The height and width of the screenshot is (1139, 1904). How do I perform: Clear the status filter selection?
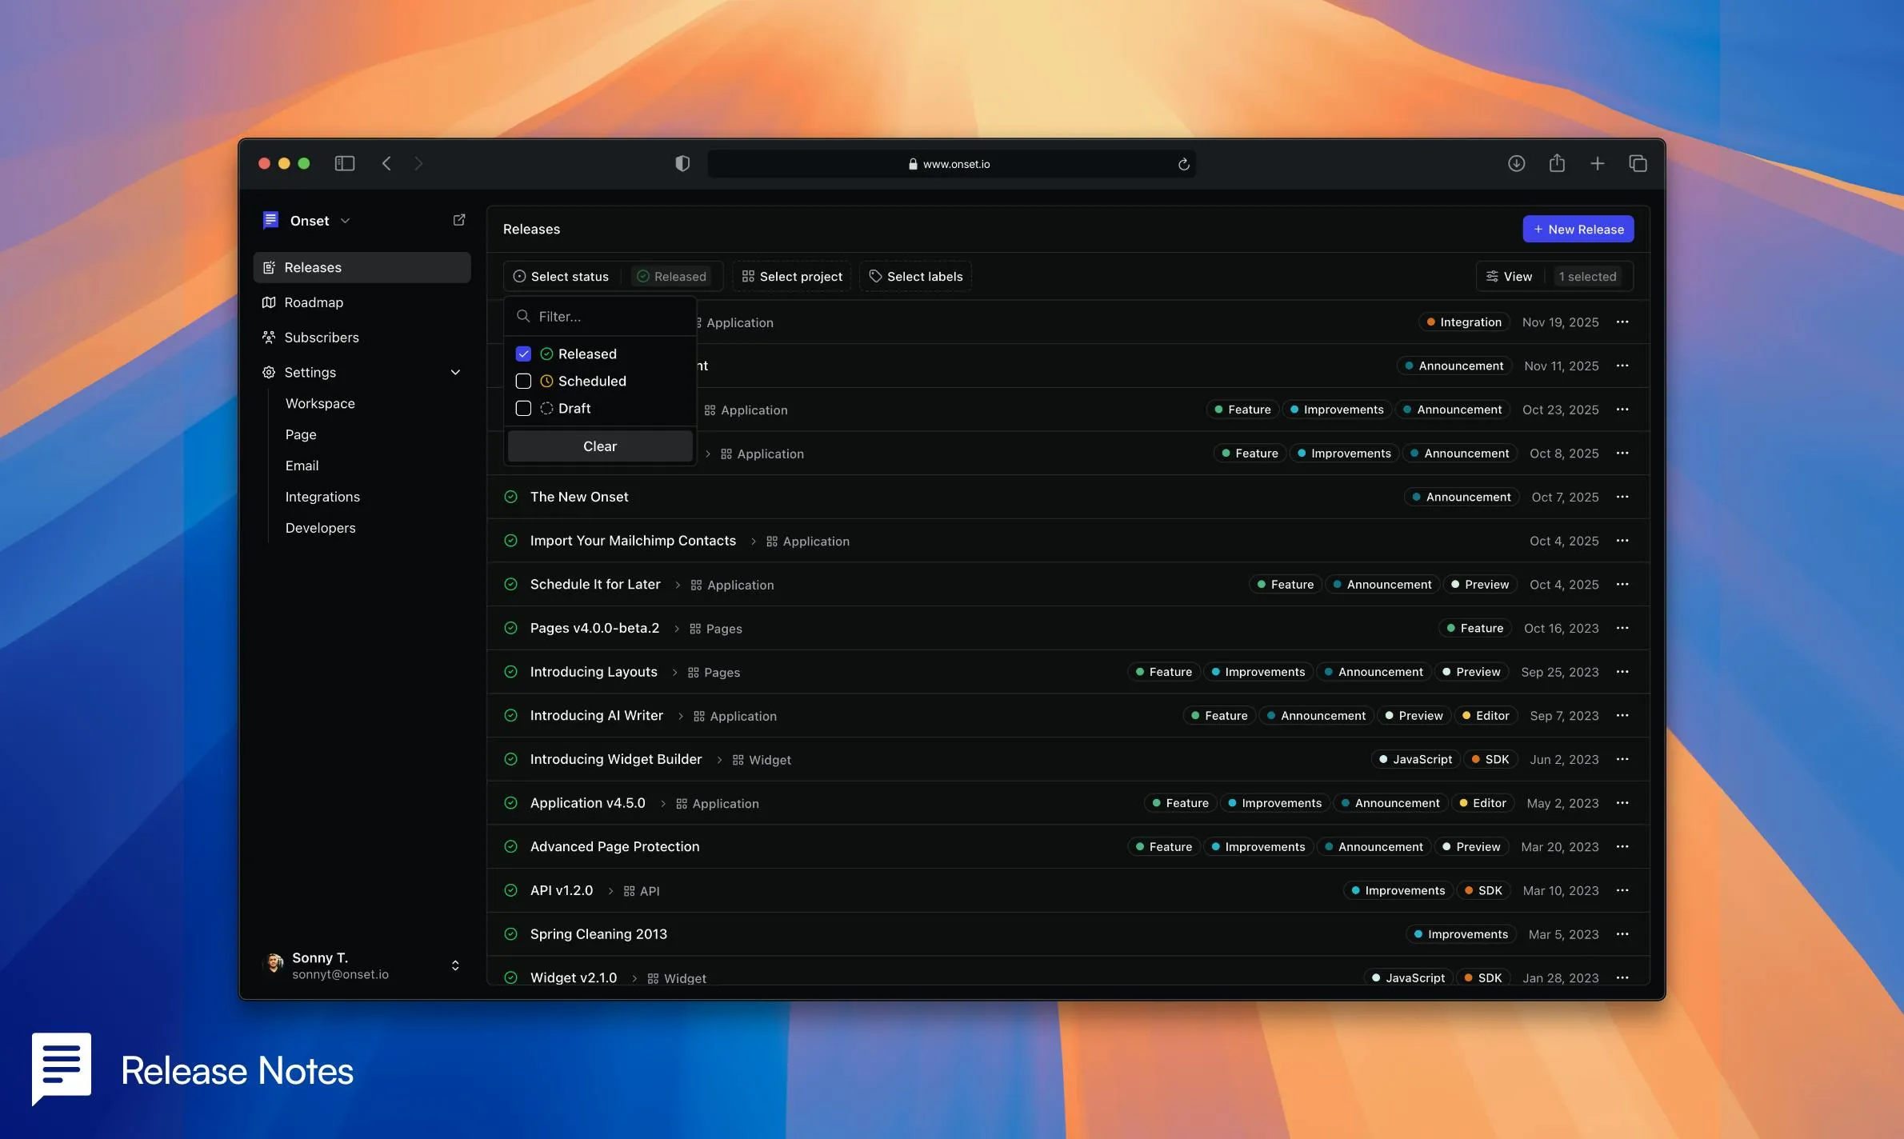click(x=600, y=446)
